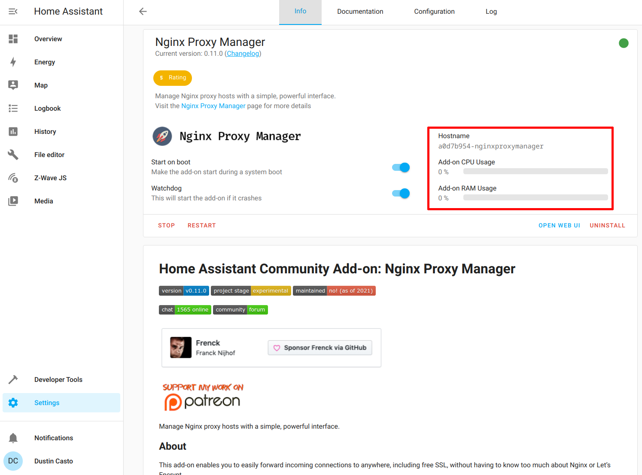The width and height of the screenshot is (642, 475).
Task: Open the Log tab
Action: (491, 12)
